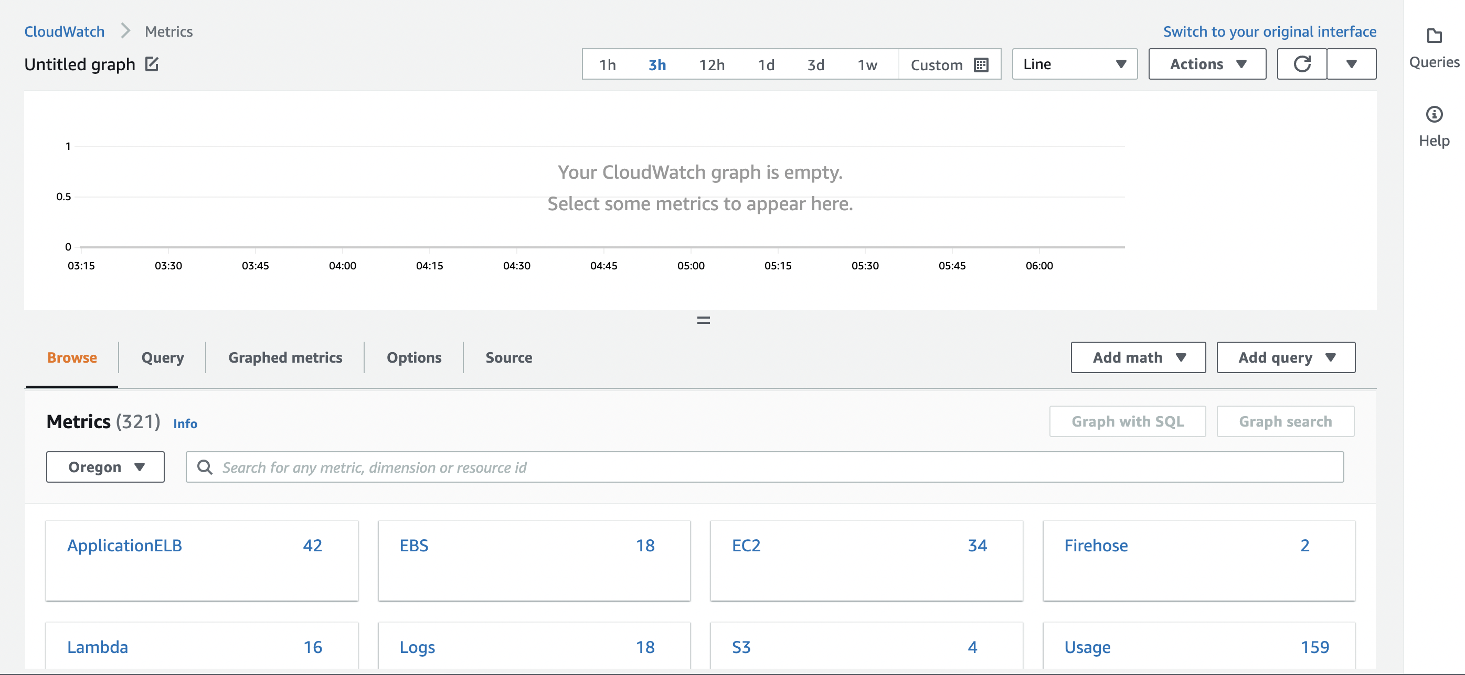Click the search magnifier icon
1465x675 pixels.
[204, 467]
